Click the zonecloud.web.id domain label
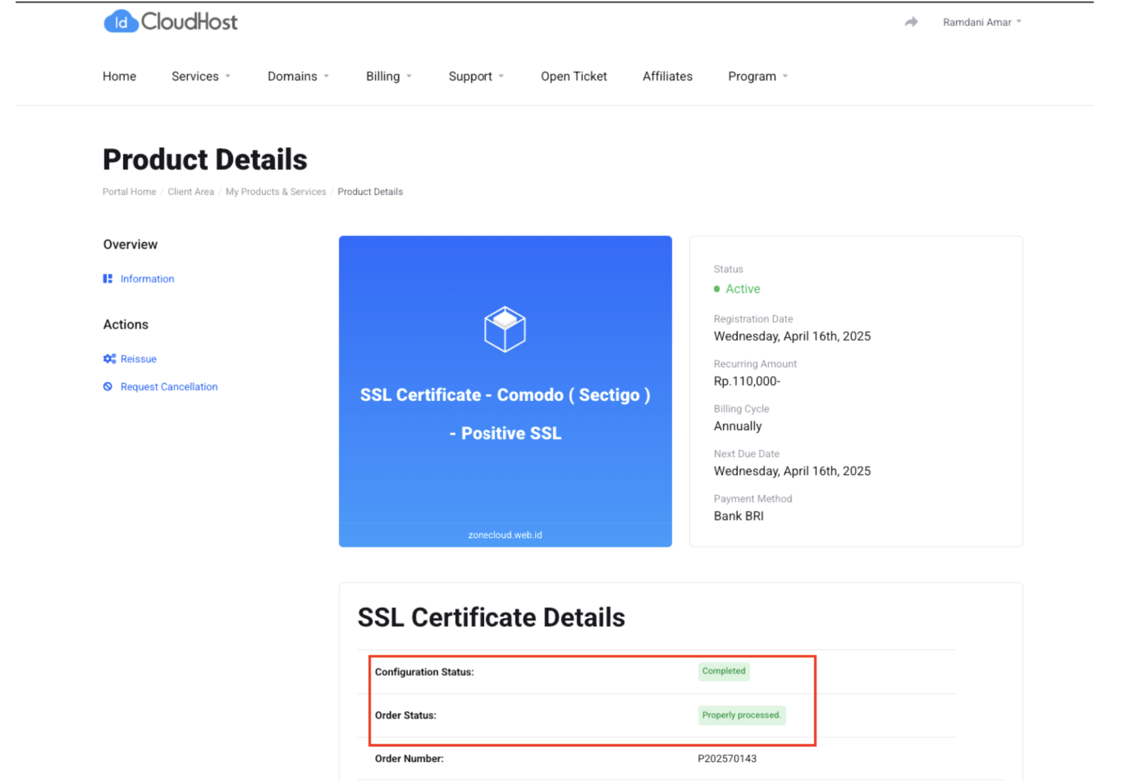 pos(505,535)
